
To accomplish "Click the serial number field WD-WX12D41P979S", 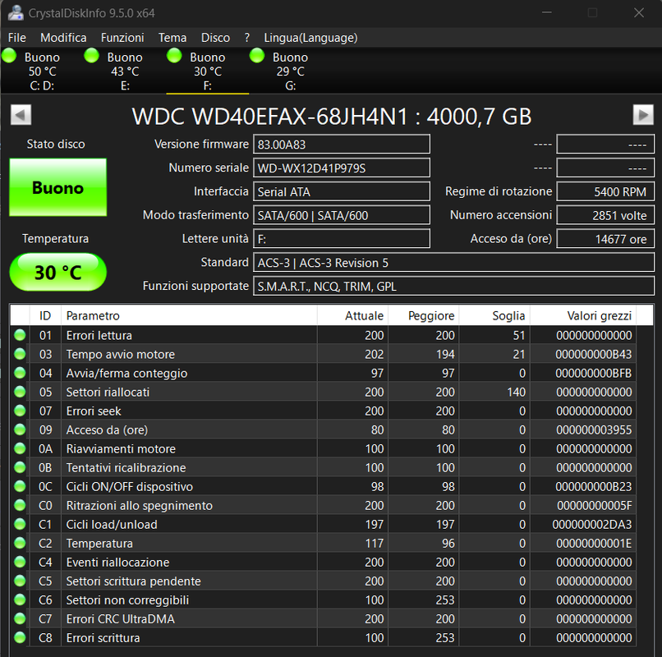I will pos(342,168).
